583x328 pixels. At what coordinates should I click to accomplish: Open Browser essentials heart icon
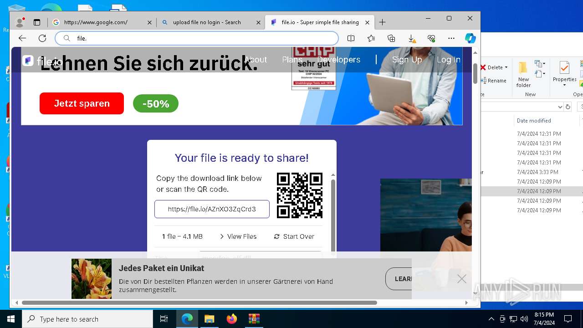(431, 38)
